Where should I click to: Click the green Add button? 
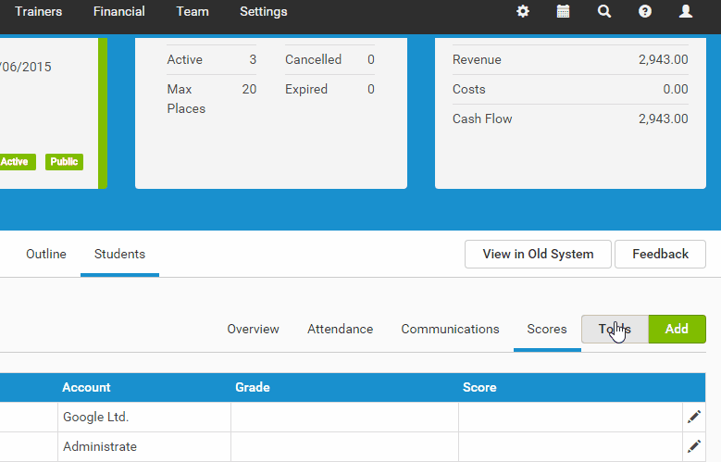click(x=677, y=329)
